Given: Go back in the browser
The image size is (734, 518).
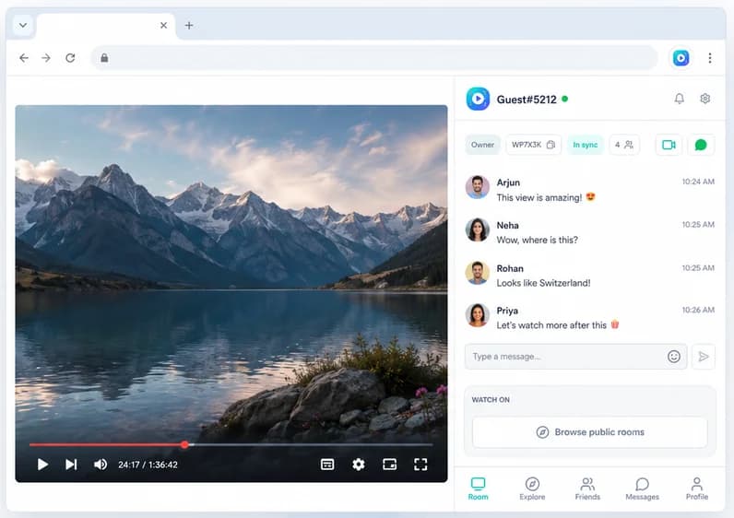Looking at the screenshot, I should (x=24, y=57).
